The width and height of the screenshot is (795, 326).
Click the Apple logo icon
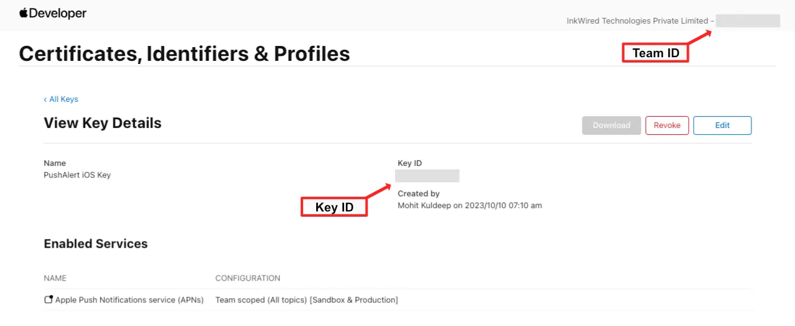click(x=24, y=13)
